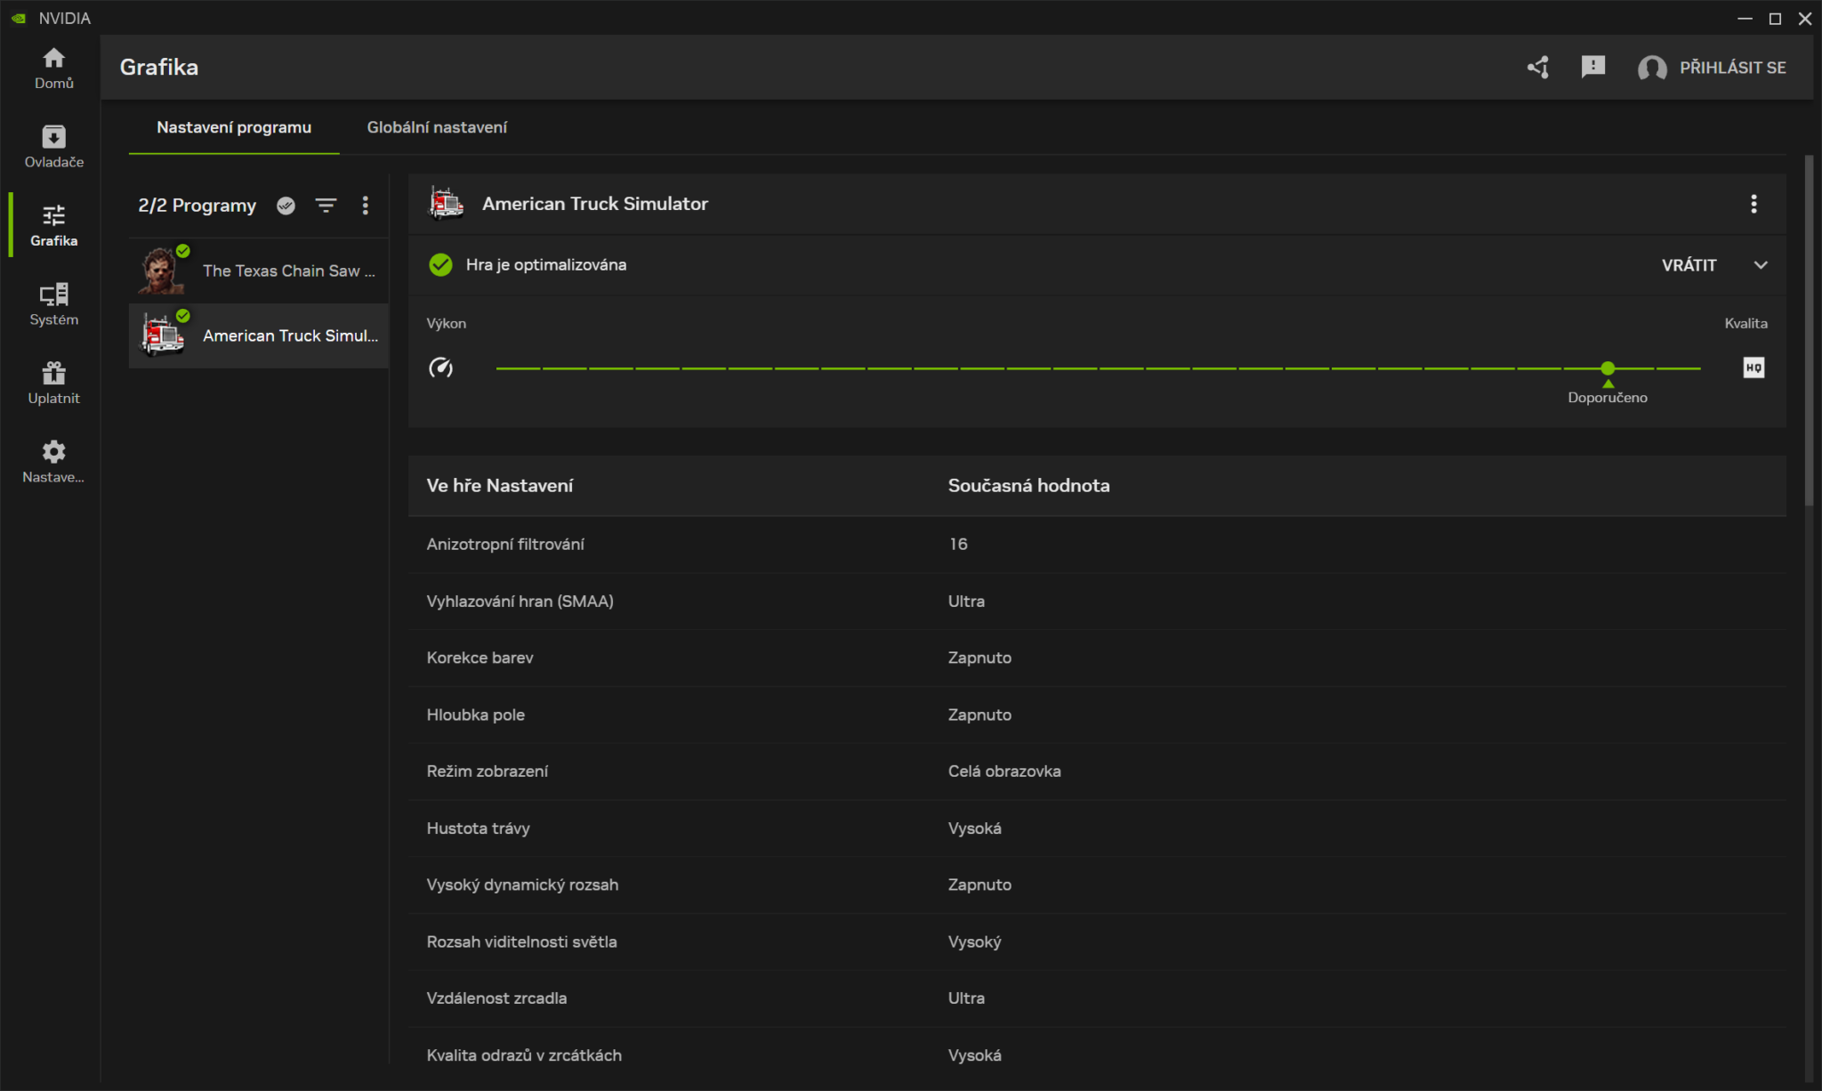Click Vysoký dynamický rozsah setting row
Image resolution: width=1822 pixels, height=1091 pixels.
pyautogui.click(x=1097, y=885)
